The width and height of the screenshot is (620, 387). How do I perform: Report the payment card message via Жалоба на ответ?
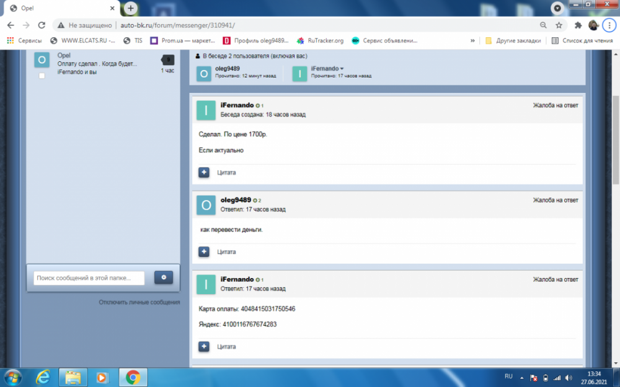tap(555, 279)
